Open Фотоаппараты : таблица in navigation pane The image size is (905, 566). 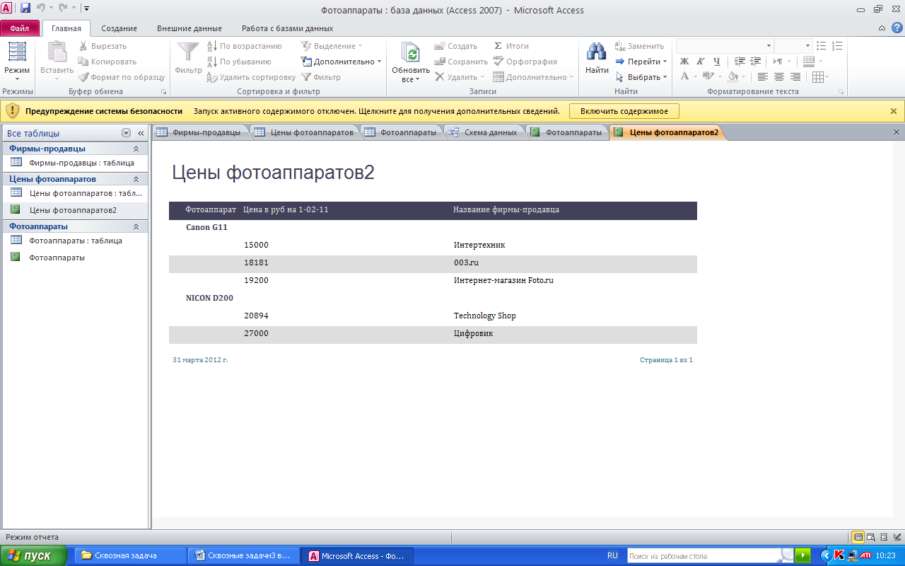click(76, 241)
